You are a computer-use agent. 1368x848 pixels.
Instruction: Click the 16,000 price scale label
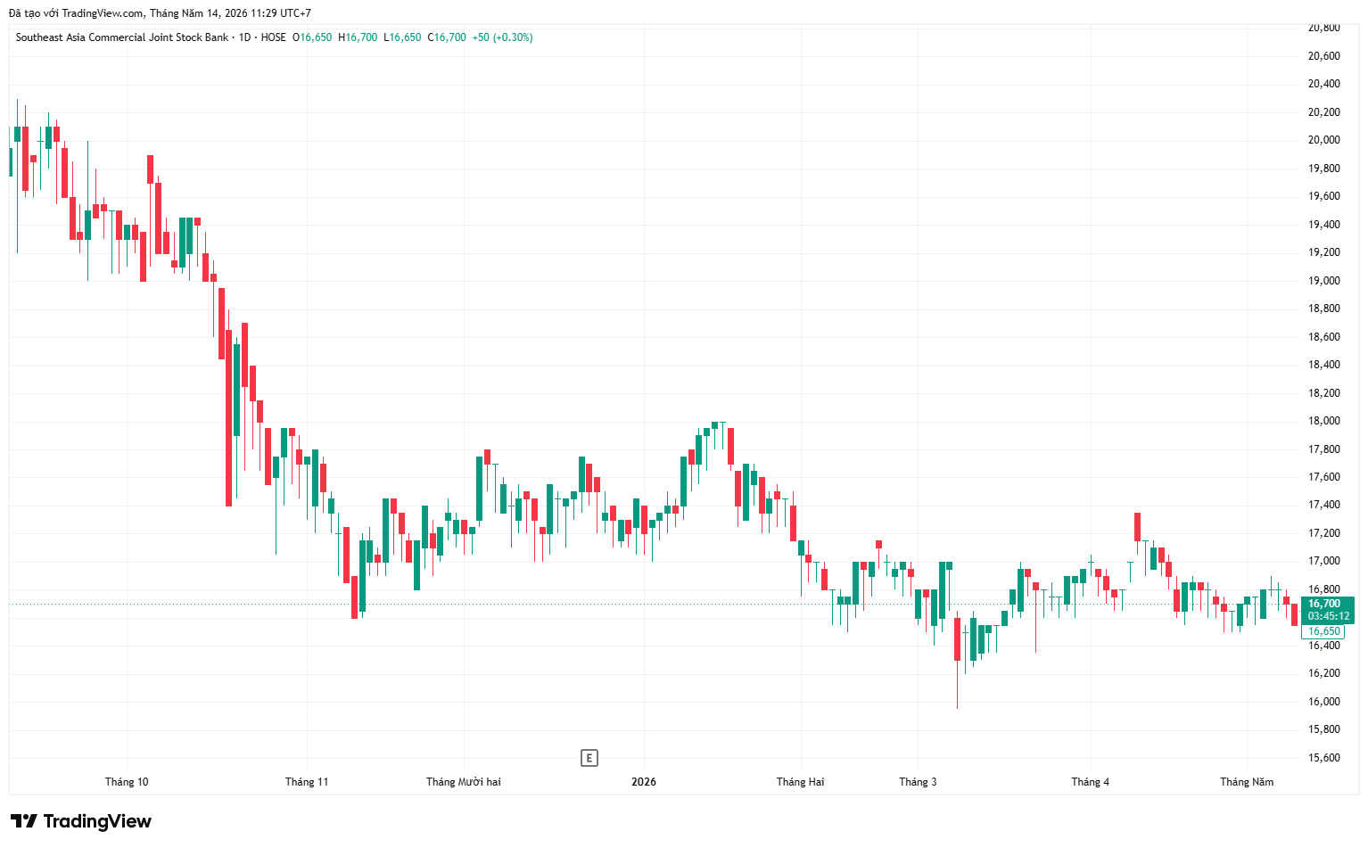coord(1323,702)
